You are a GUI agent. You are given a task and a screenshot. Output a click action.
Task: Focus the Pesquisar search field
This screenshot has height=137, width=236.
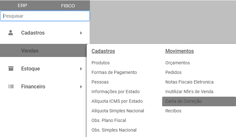pos(45,16)
